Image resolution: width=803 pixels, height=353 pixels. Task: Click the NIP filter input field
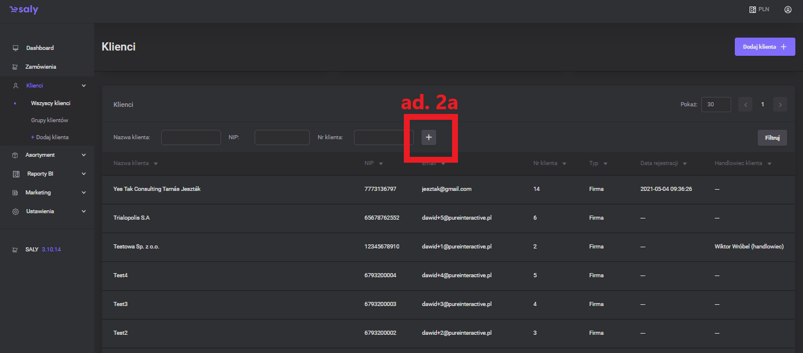click(x=282, y=137)
